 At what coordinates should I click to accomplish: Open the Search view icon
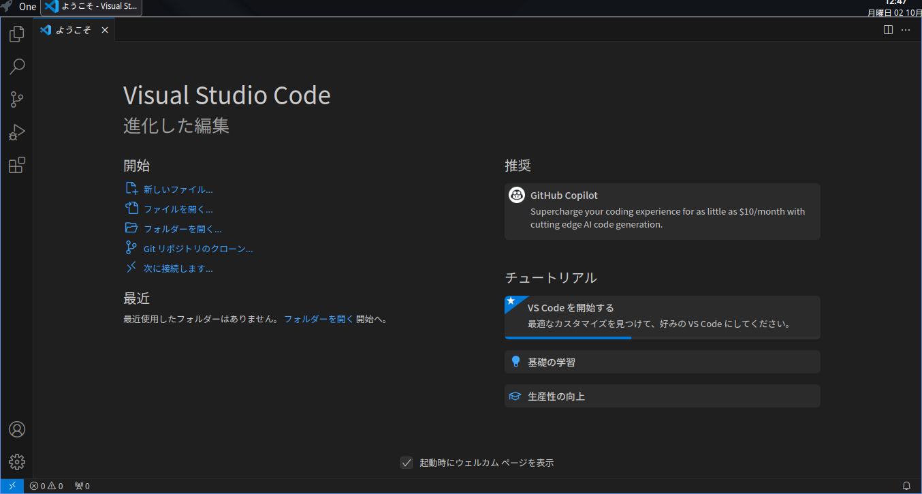(17, 66)
